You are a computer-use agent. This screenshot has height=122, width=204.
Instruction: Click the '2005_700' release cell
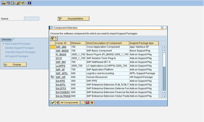point(78,66)
